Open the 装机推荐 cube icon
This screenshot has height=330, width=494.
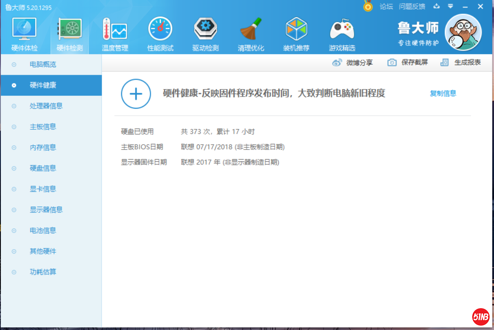[x=296, y=29]
